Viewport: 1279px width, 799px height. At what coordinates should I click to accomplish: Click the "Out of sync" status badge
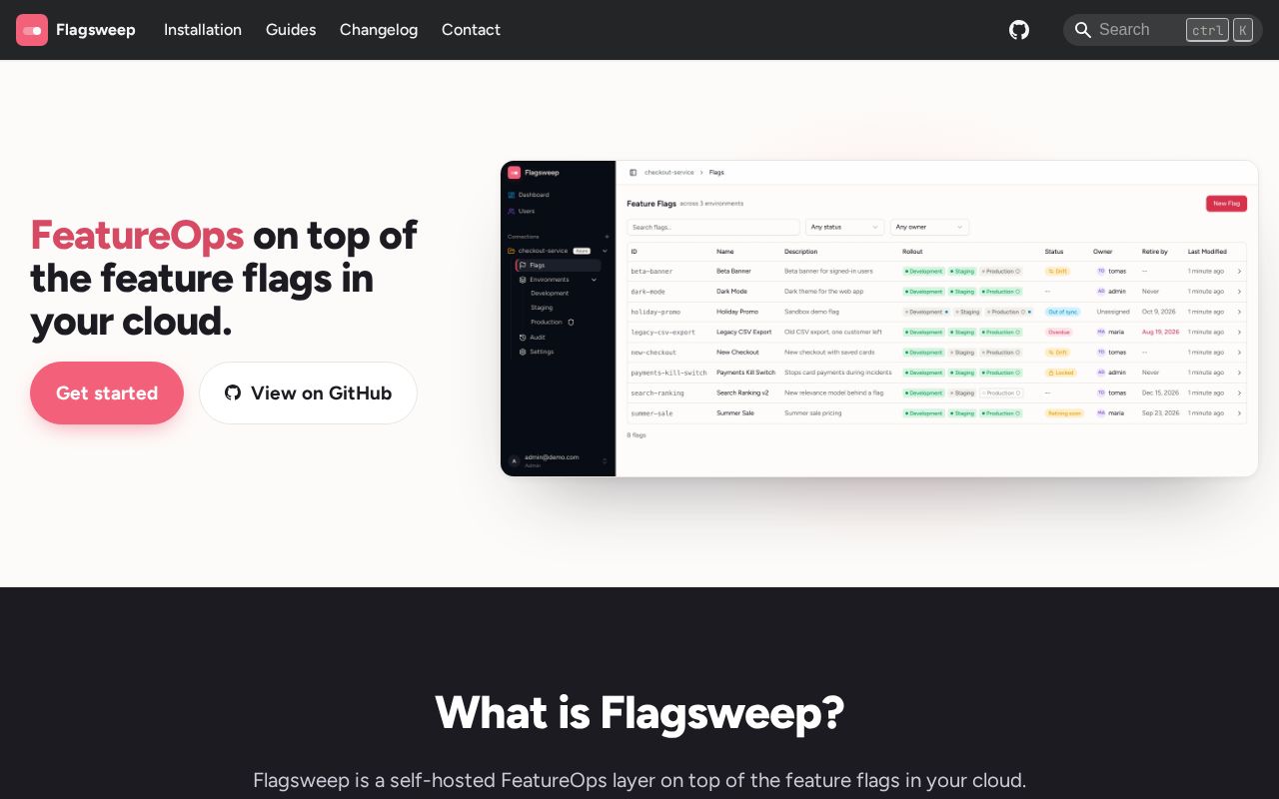(x=1062, y=312)
